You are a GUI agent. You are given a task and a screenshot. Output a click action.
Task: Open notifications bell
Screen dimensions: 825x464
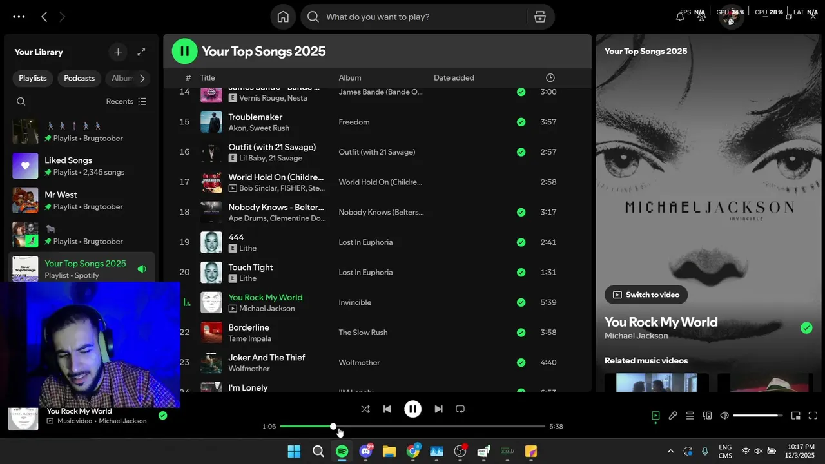pos(680,17)
